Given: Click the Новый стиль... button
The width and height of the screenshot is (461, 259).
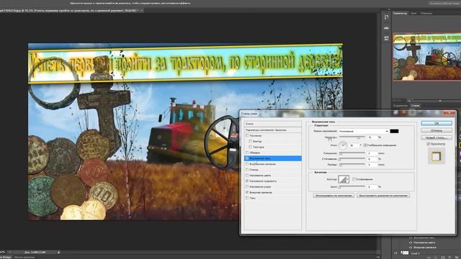Looking at the screenshot, I should pos(437,137).
